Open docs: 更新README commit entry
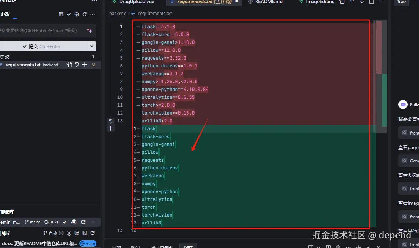 (x=39, y=243)
